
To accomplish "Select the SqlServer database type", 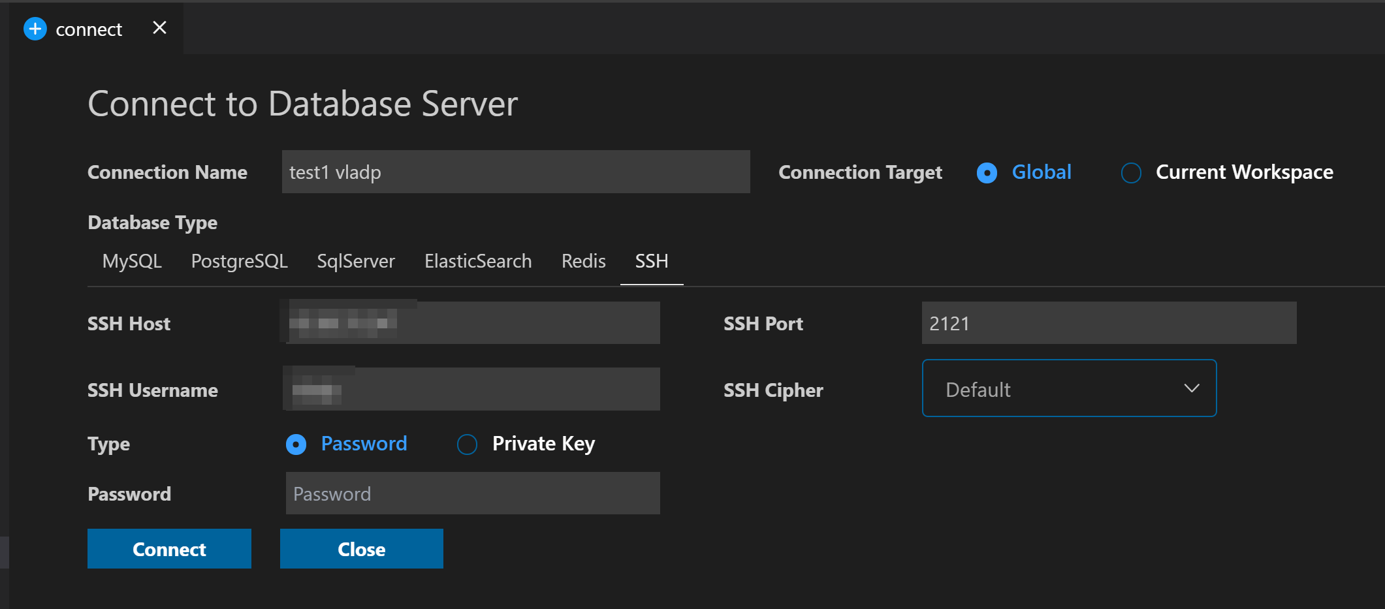I will (x=356, y=261).
